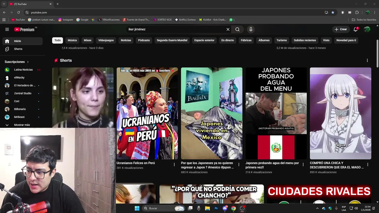Open Shorts in the sidebar
379x213 pixels.
pyautogui.click(x=23, y=49)
